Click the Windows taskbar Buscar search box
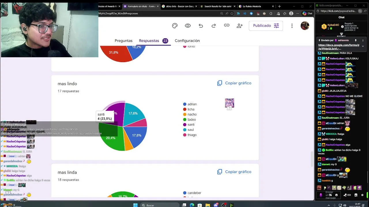 [x=159, y=205]
